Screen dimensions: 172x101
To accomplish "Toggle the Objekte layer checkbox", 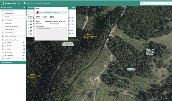I will point(3,43).
